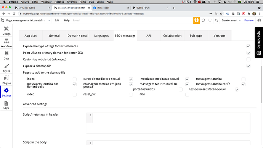Viewport: 263px width, 148px height.
Task: Open the Chrome profile avatar
Action: click(254, 14)
